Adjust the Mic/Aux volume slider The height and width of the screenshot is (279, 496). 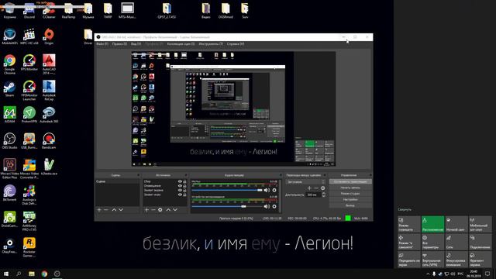[227, 190]
